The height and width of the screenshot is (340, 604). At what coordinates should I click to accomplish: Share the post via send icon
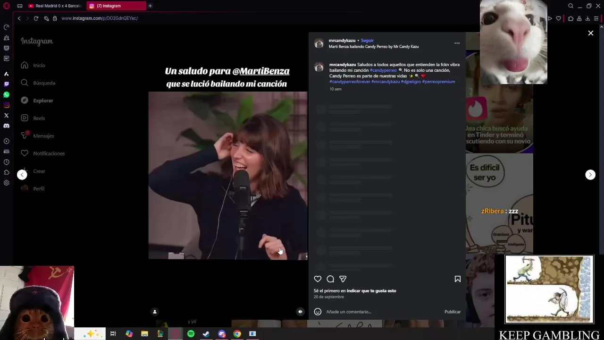pyautogui.click(x=343, y=279)
